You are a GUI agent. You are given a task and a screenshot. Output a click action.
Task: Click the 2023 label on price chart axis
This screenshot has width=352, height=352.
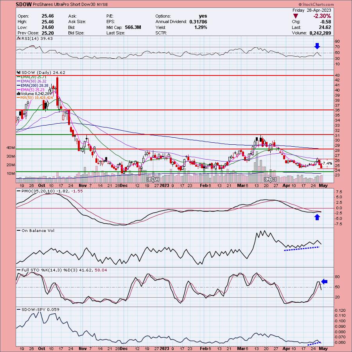164,185
